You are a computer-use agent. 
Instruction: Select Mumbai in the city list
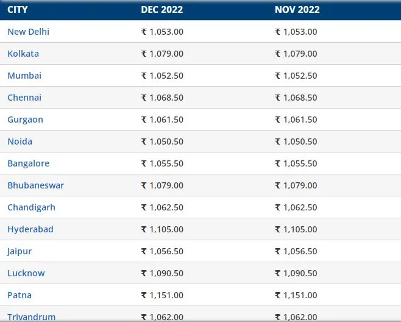click(x=24, y=76)
